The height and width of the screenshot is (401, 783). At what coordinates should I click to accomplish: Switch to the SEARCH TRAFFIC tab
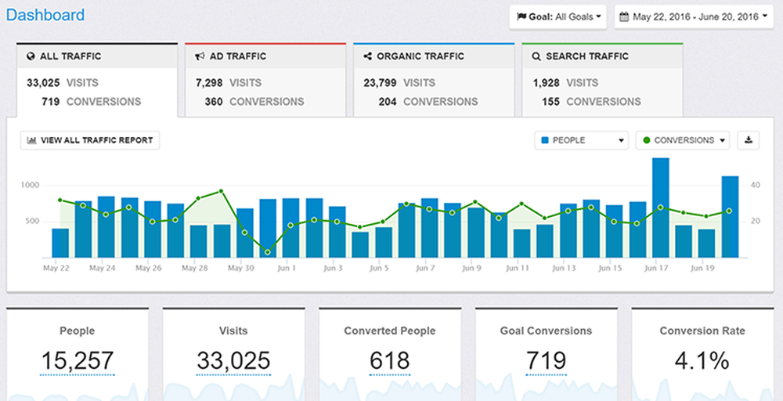point(602,80)
